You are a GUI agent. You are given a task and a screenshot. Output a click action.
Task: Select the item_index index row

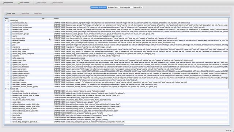[116, 115]
